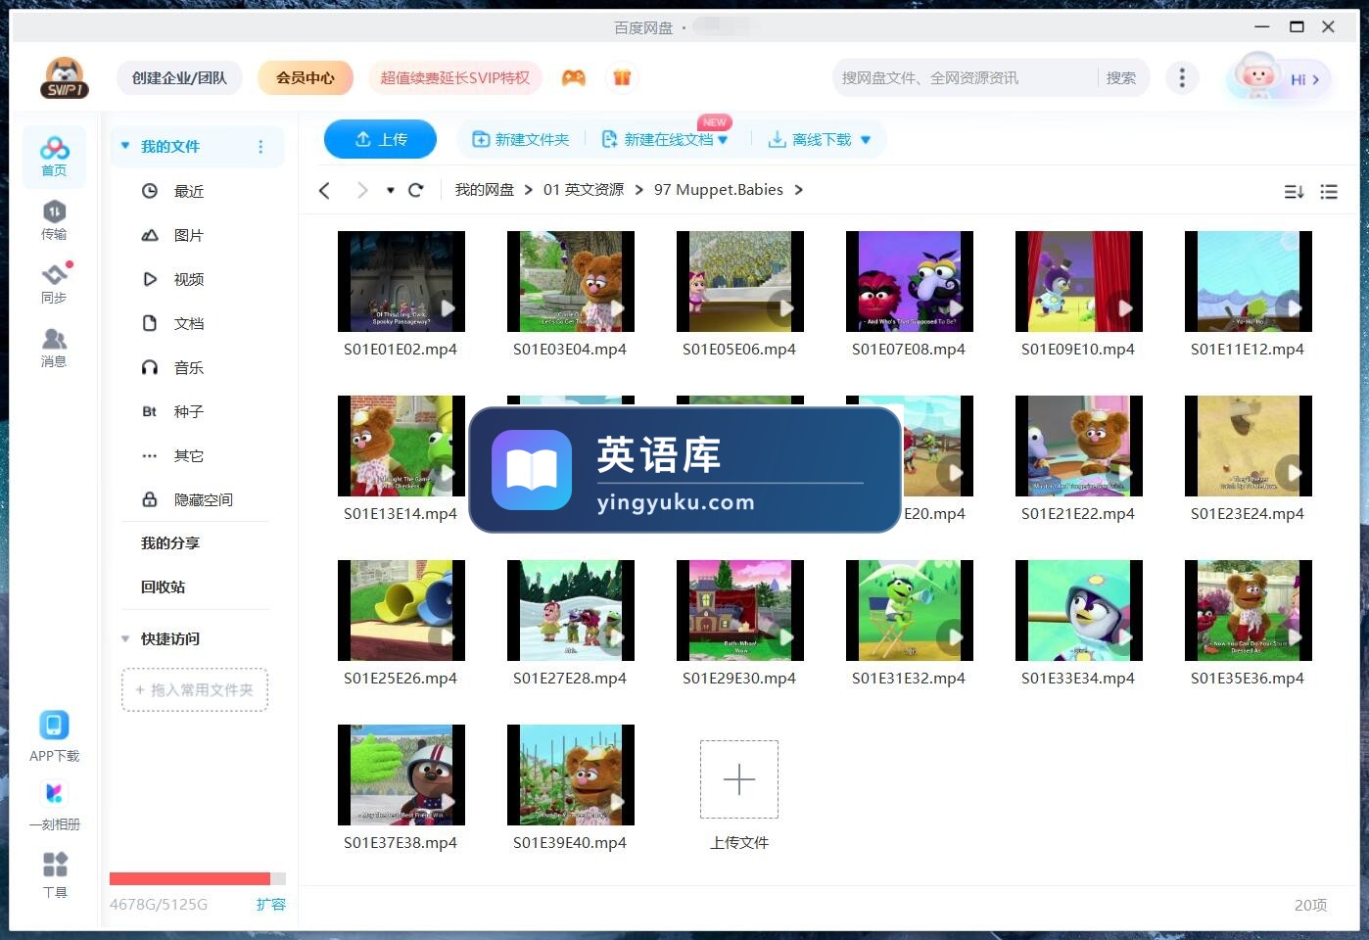Click file name S01E29E30.mp4
This screenshot has width=1369, height=940.
click(739, 678)
